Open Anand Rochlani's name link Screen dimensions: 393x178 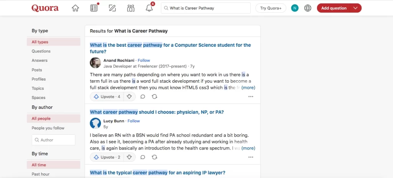(x=119, y=60)
